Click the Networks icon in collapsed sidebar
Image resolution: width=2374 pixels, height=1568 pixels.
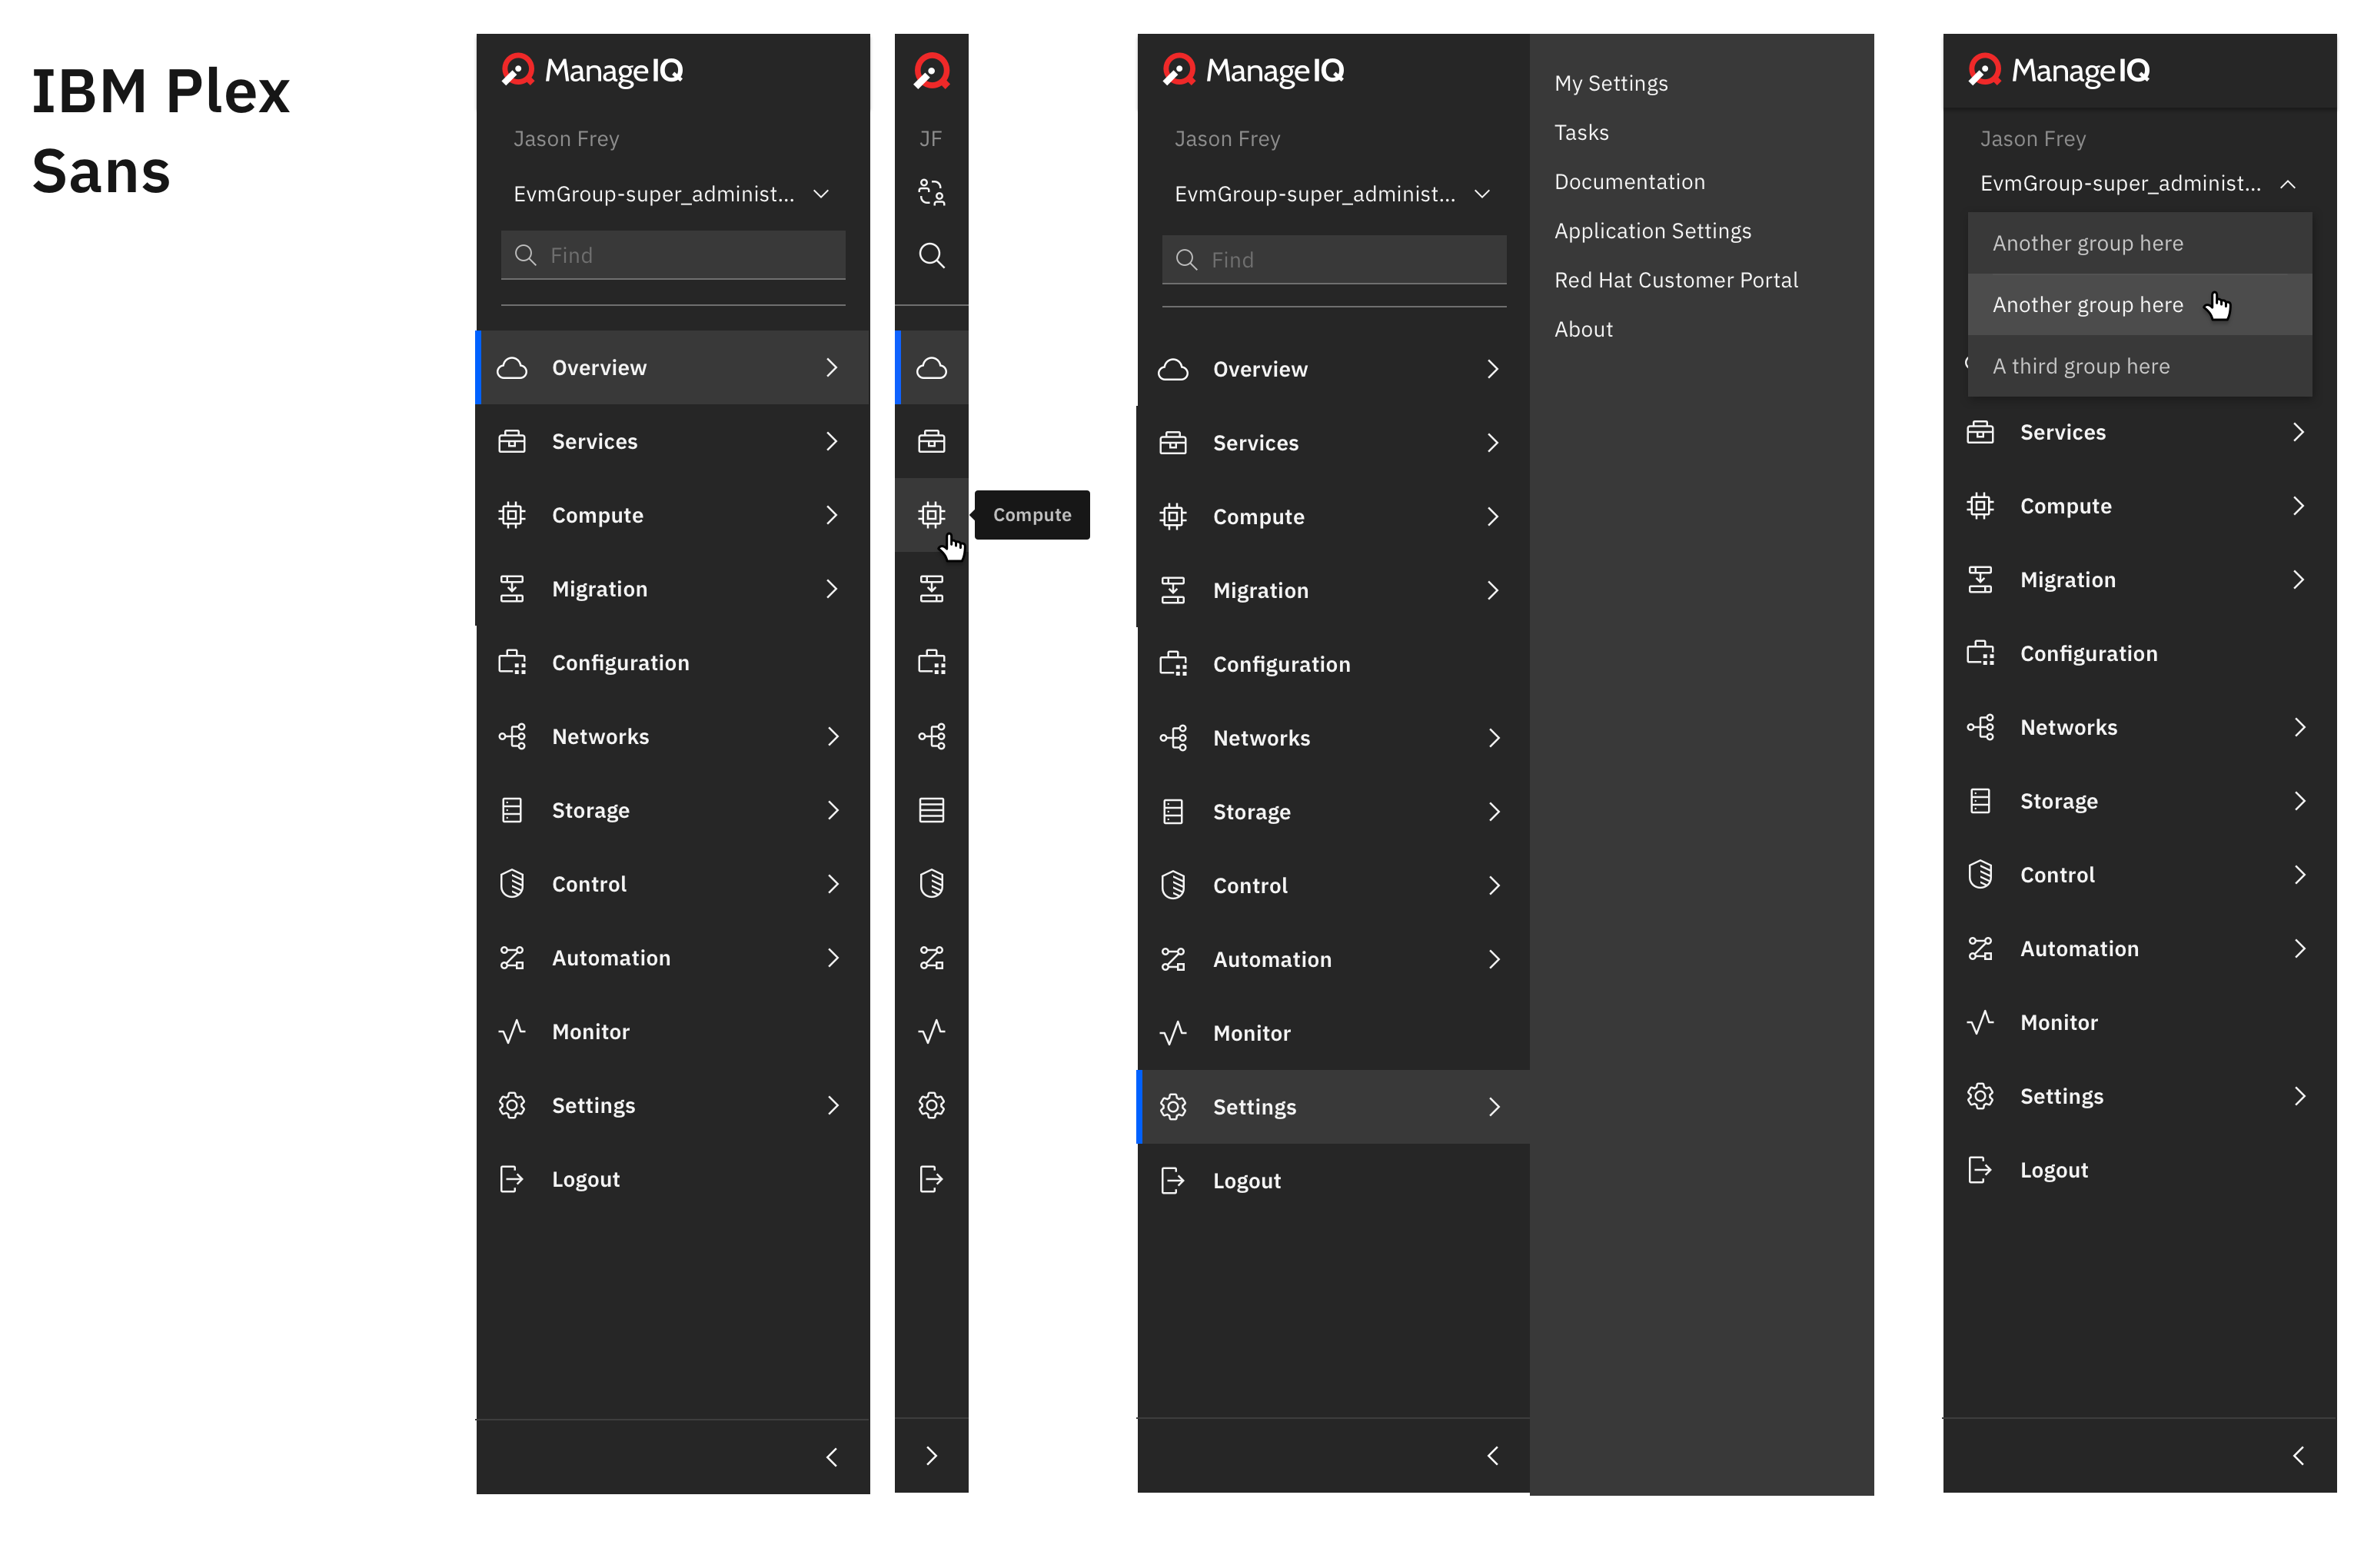931,737
